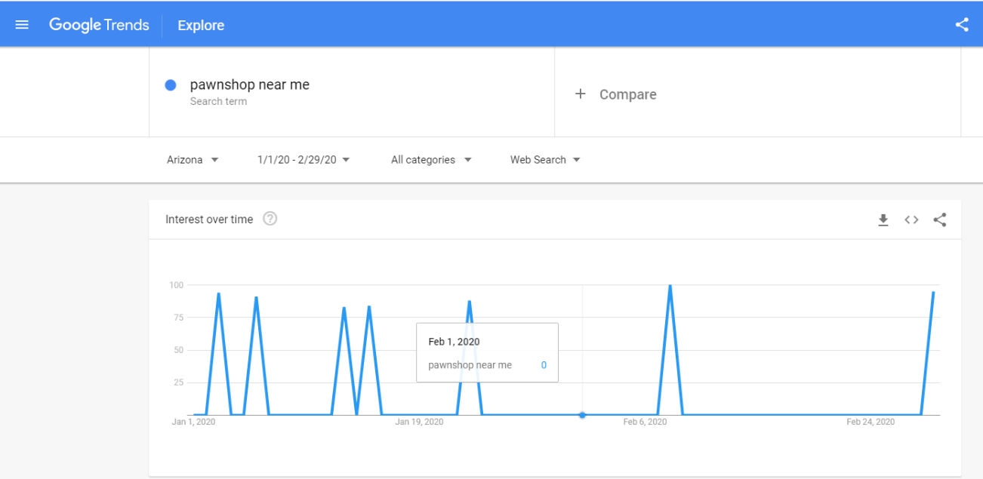
Task: Go to the Explore section
Action: 201,25
